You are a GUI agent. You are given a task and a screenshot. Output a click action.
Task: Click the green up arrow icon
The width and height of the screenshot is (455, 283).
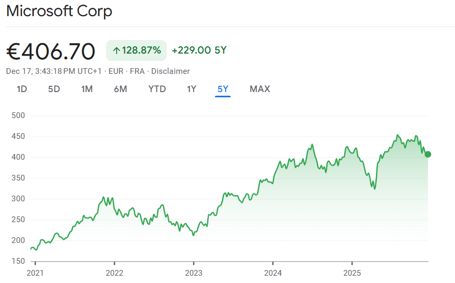(x=117, y=50)
